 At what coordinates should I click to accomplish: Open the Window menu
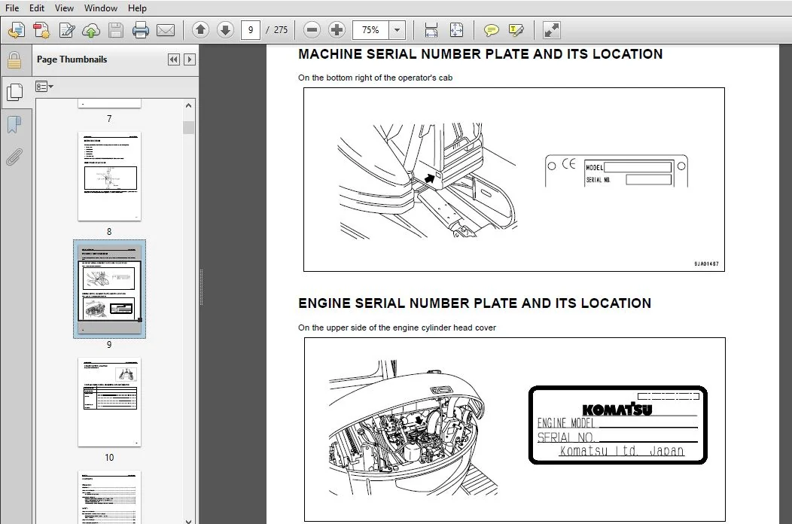101,8
